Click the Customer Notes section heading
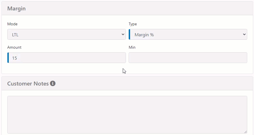 [28, 84]
